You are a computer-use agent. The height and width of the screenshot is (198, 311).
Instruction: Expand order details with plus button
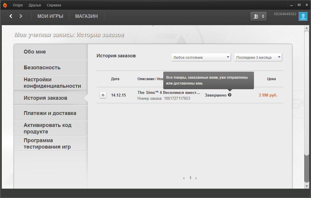[103, 95]
